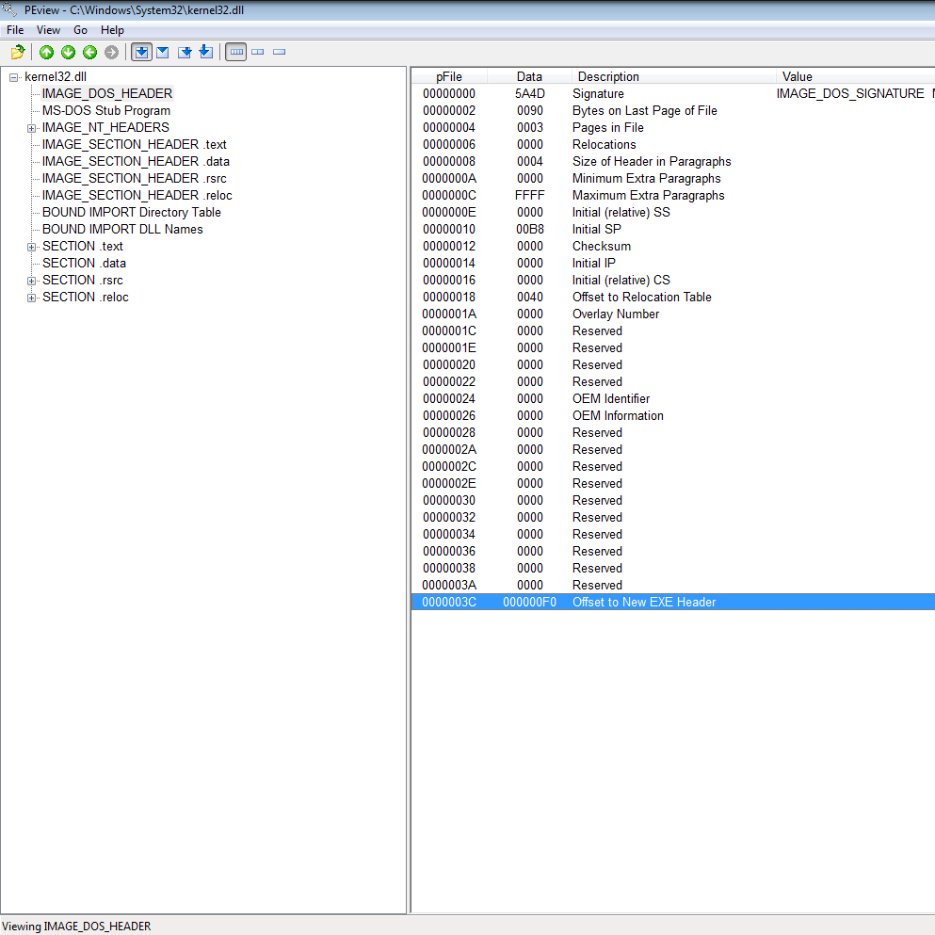Click data value 000000F0
The width and height of the screenshot is (935, 935).
pyautogui.click(x=529, y=603)
